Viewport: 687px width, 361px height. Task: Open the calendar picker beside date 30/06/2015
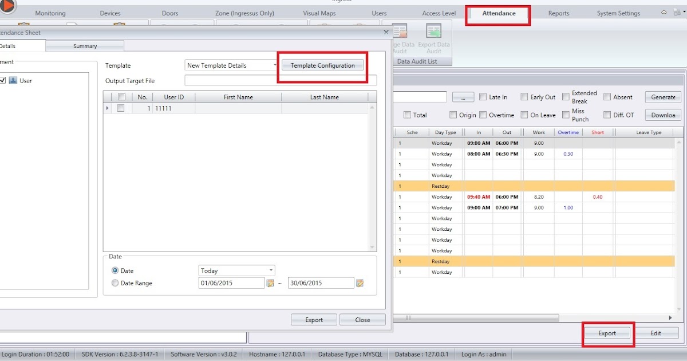360,282
